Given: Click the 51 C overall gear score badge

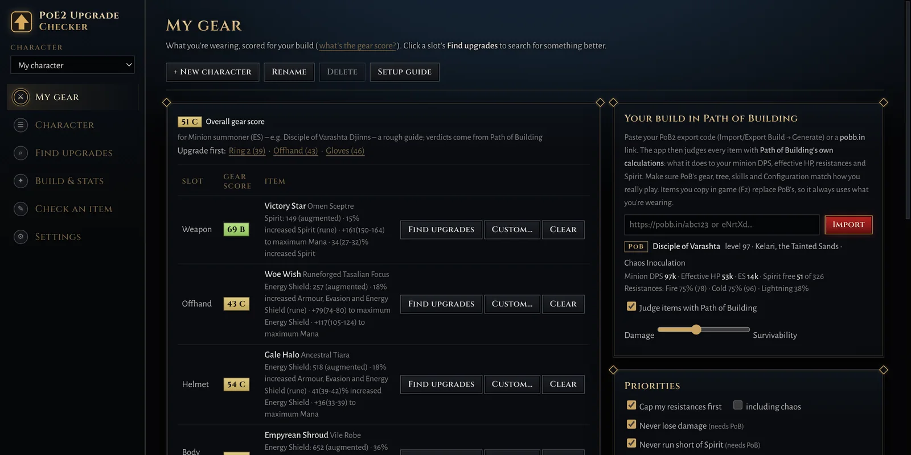Looking at the screenshot, I should pyautogui.click(x=190, y=122).
